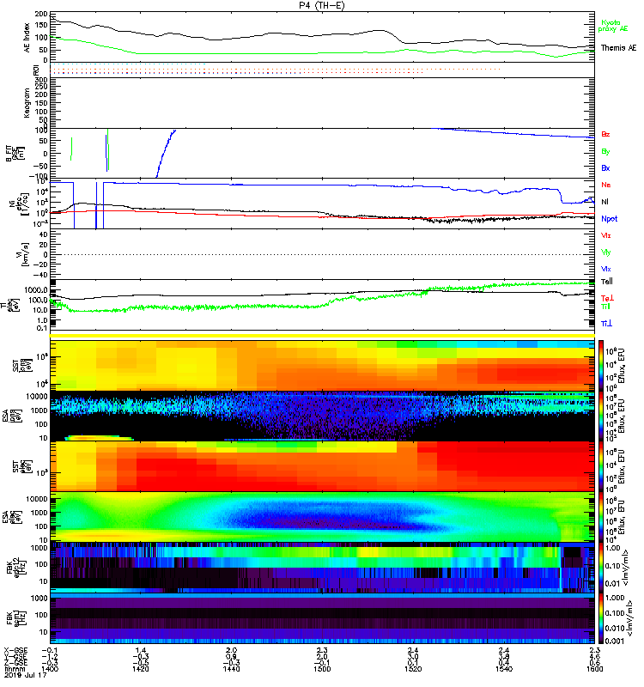Click the 1000.0 tick on temperature axis

36,290
